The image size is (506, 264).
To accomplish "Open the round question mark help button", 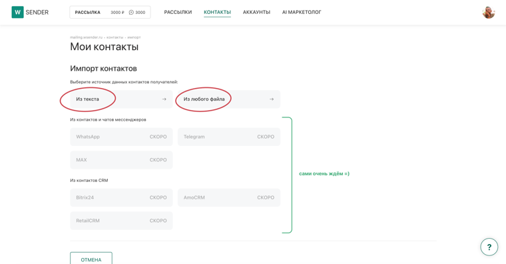I will tap(489, 247).
